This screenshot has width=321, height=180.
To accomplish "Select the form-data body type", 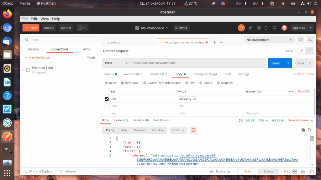I will point(122,83).
